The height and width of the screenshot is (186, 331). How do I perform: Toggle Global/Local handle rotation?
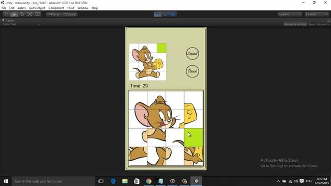click(70, 14)
